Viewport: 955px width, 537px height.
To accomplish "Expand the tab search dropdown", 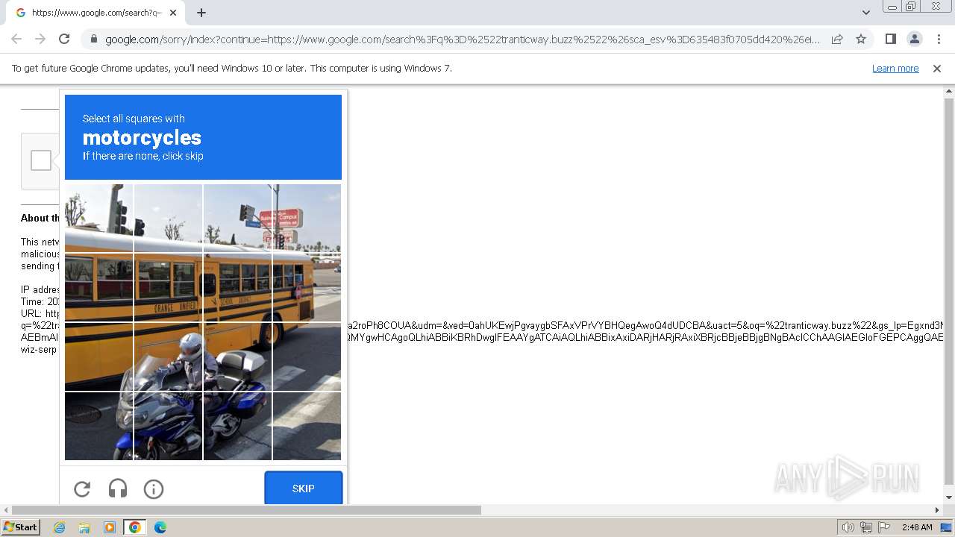I will (865, 13).
